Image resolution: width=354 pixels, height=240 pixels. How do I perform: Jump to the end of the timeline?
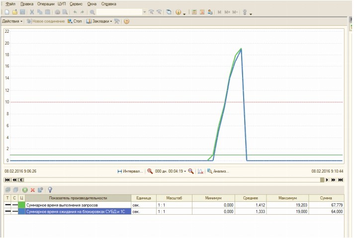341,180
